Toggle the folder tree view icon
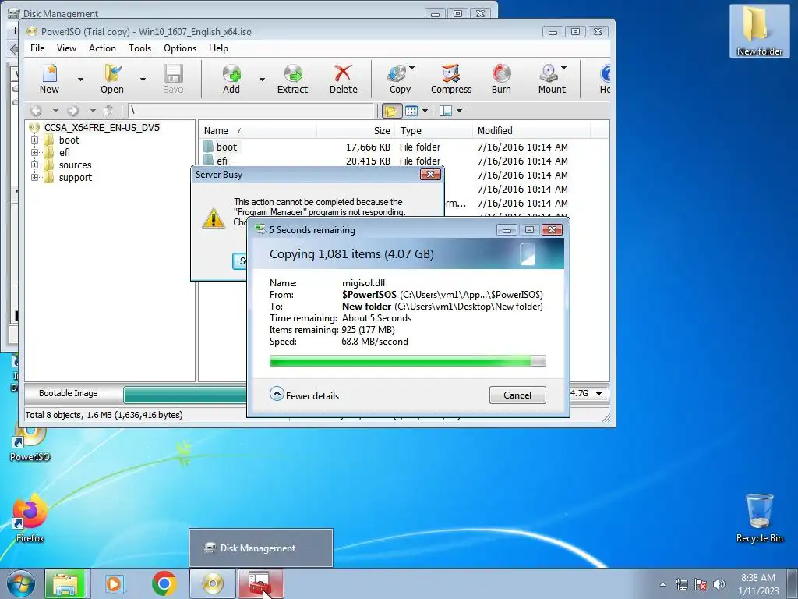The image size is (798, 599). coord(391,111)
